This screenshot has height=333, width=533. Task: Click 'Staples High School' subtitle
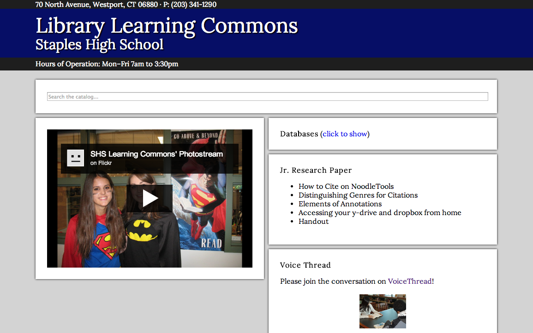pos(99,45)
